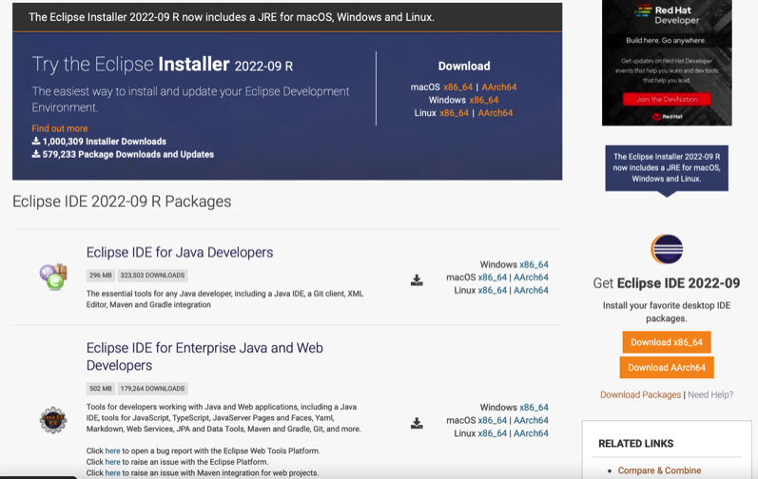Screen dimensions: 758x479
Task: Open Compare & Combine related link
Action: (x=659, y=470)
